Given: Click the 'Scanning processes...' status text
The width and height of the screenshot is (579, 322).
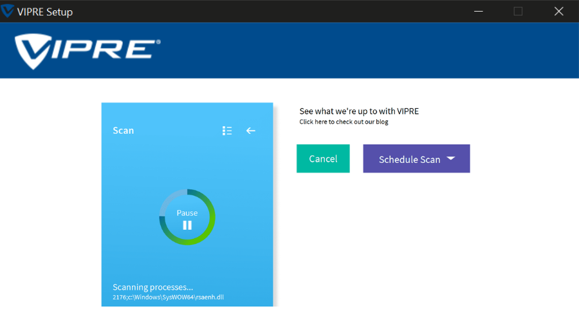Looking at the screenshot, I should [x=153, y=287].
